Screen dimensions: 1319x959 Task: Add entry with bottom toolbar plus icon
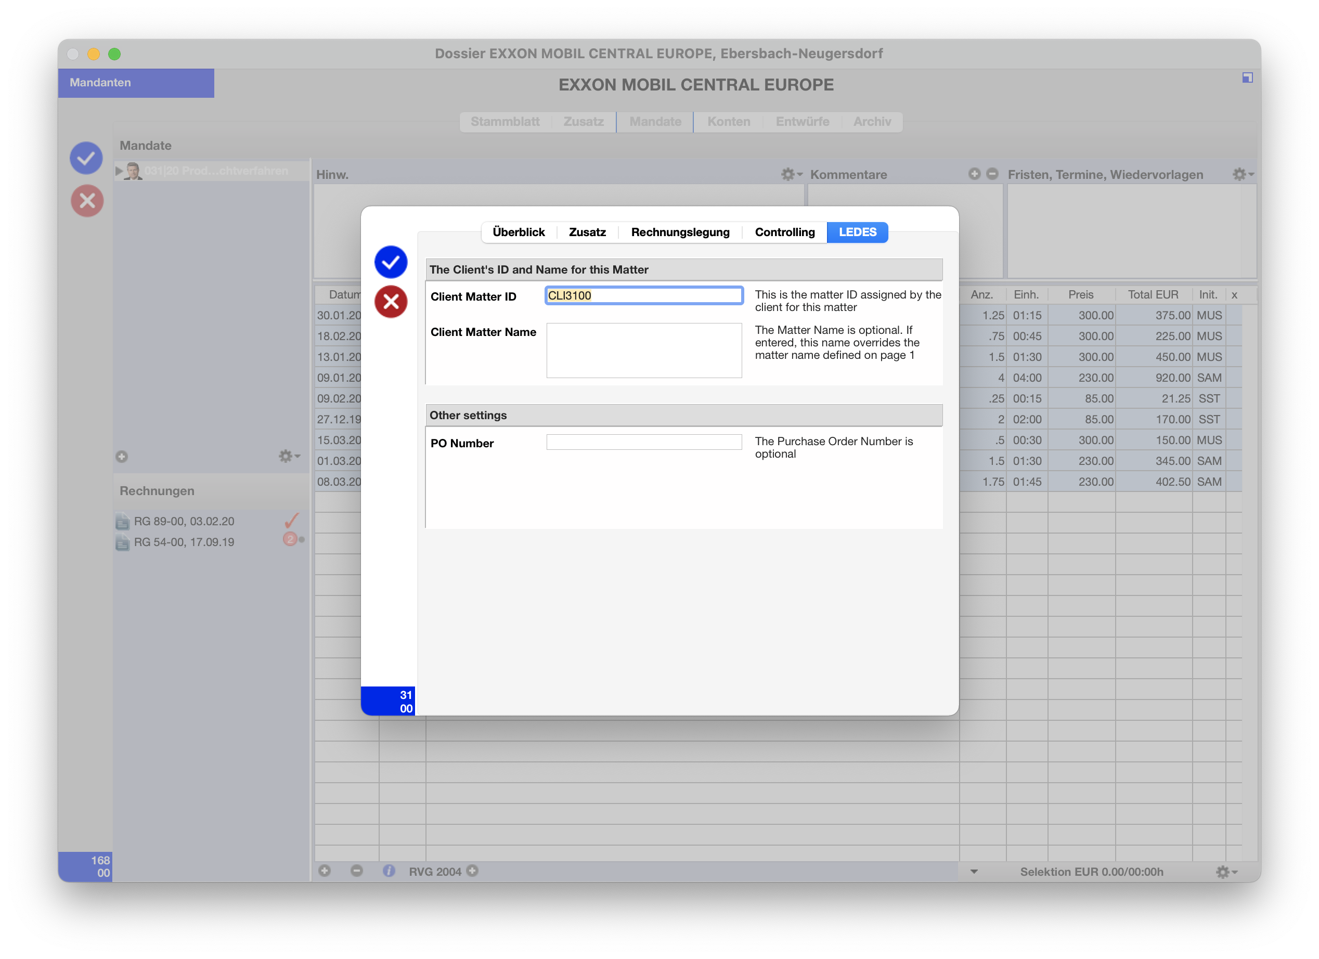(325, 871)
